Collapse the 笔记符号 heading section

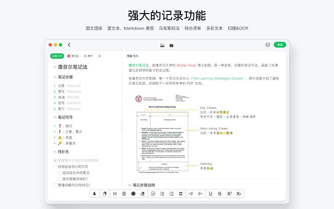coord(55,117)
